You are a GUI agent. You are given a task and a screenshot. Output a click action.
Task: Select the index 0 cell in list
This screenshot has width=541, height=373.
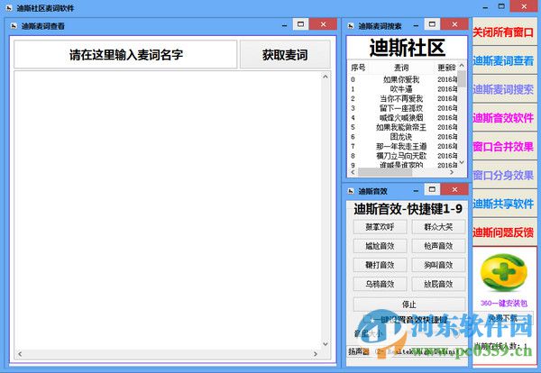(x=353, y=79)
